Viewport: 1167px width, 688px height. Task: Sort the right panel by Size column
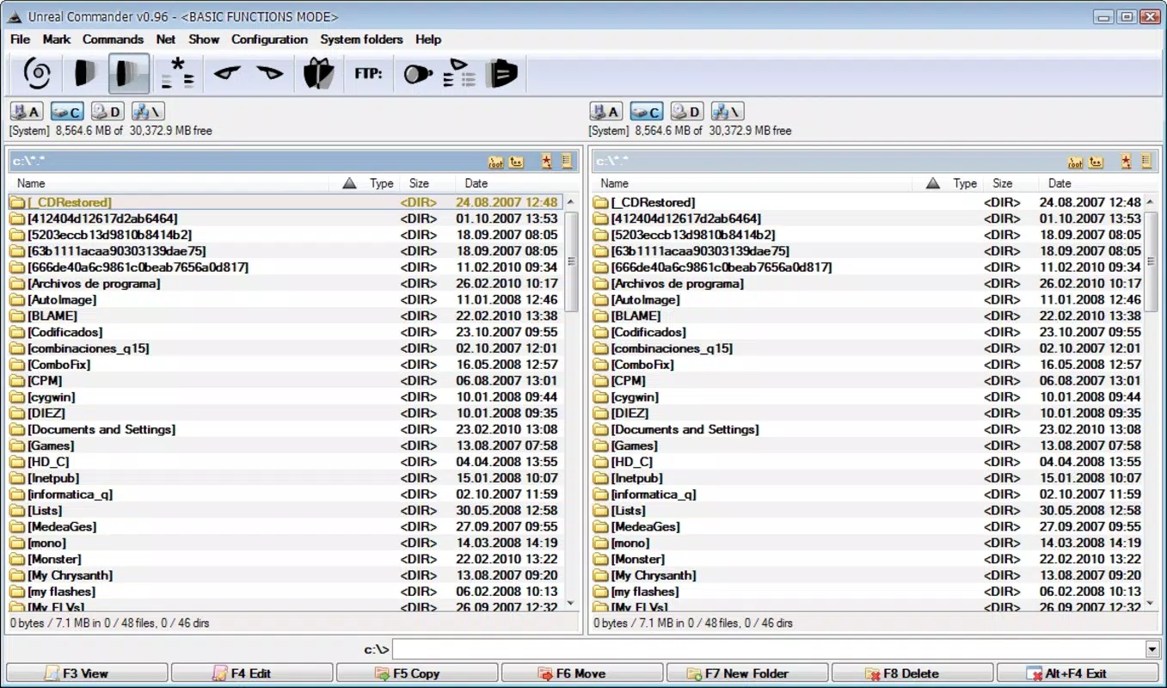[x=1003, y=183]
